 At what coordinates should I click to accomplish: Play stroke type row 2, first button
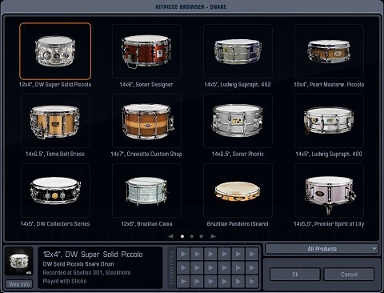click(x=183, y=267)
